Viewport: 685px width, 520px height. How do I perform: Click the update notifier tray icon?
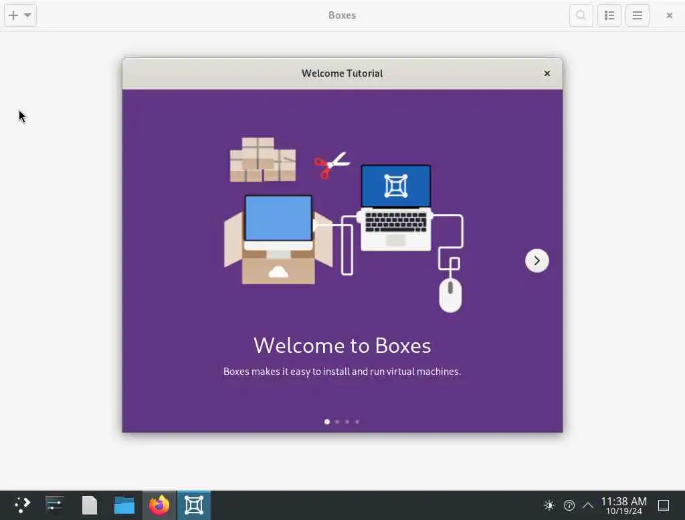[x=569, y=505]
